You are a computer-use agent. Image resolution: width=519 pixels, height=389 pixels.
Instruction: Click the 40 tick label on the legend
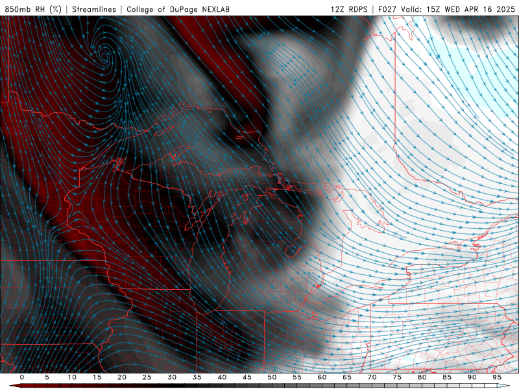tap(222, 377)
